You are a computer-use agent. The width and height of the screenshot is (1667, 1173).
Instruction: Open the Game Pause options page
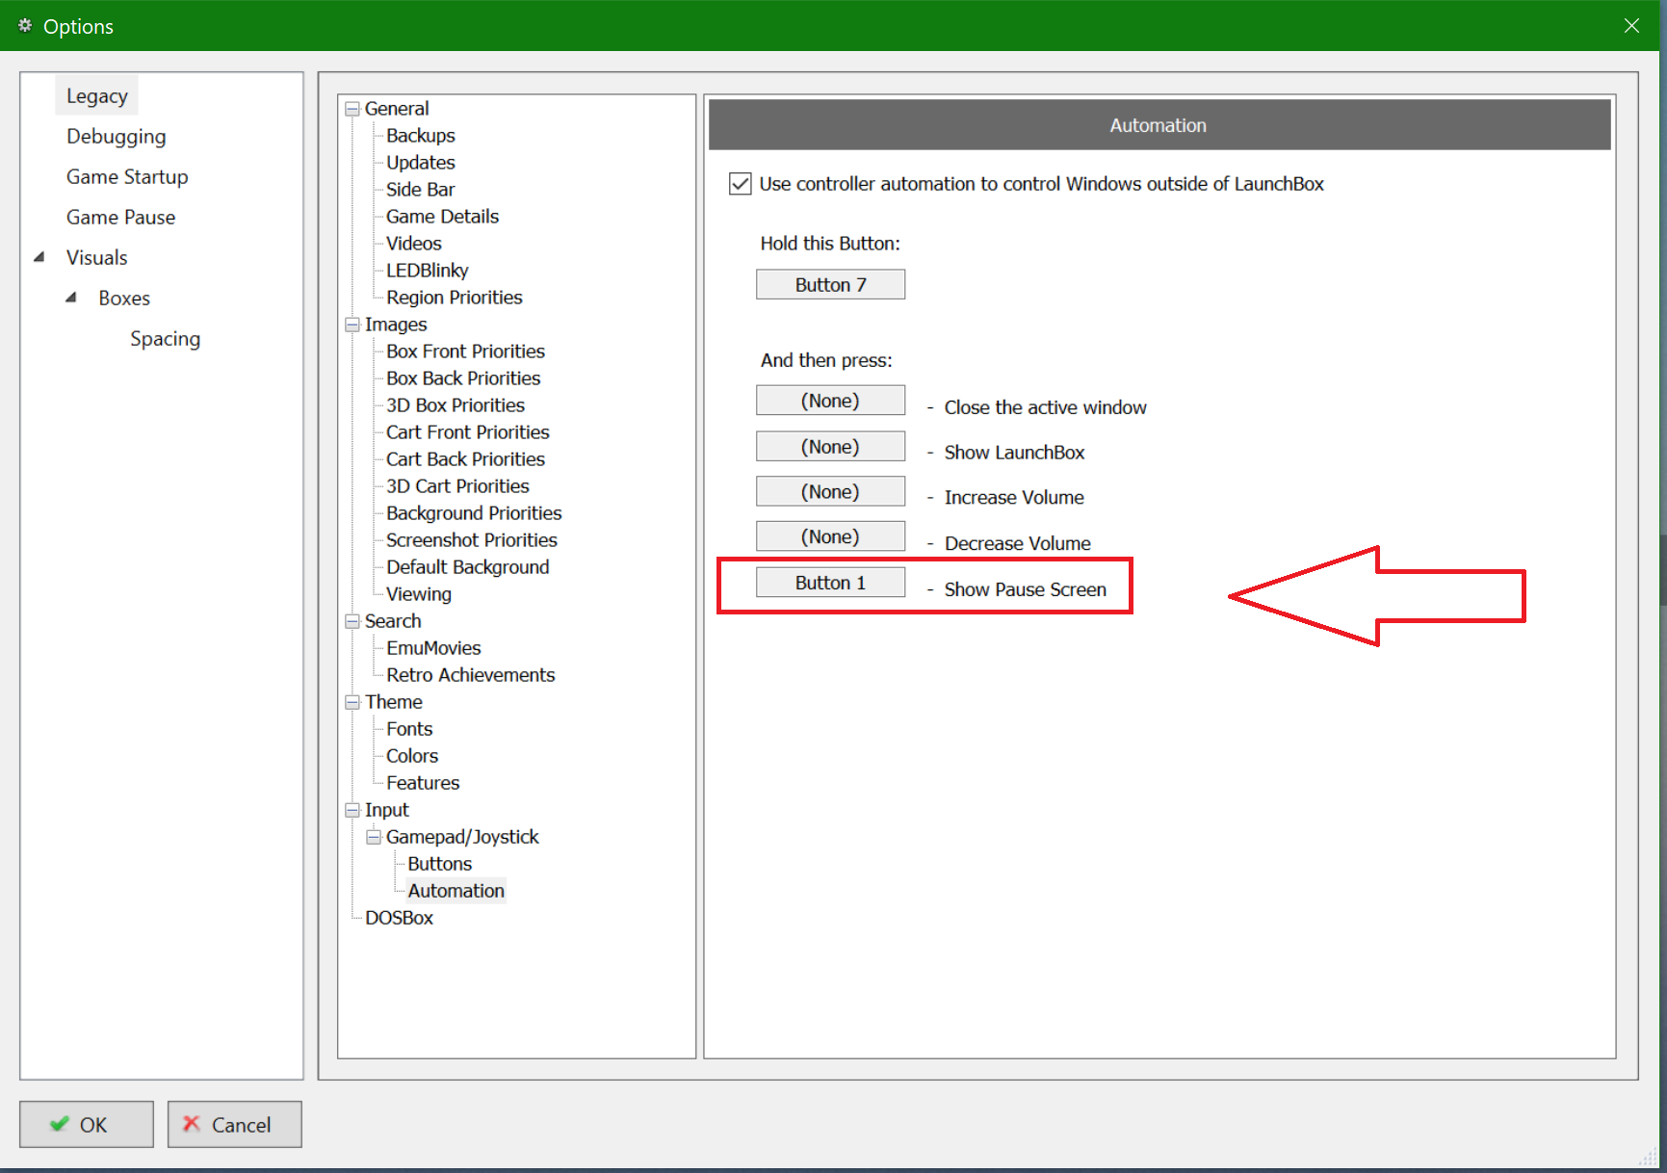(x=120, y=218)
